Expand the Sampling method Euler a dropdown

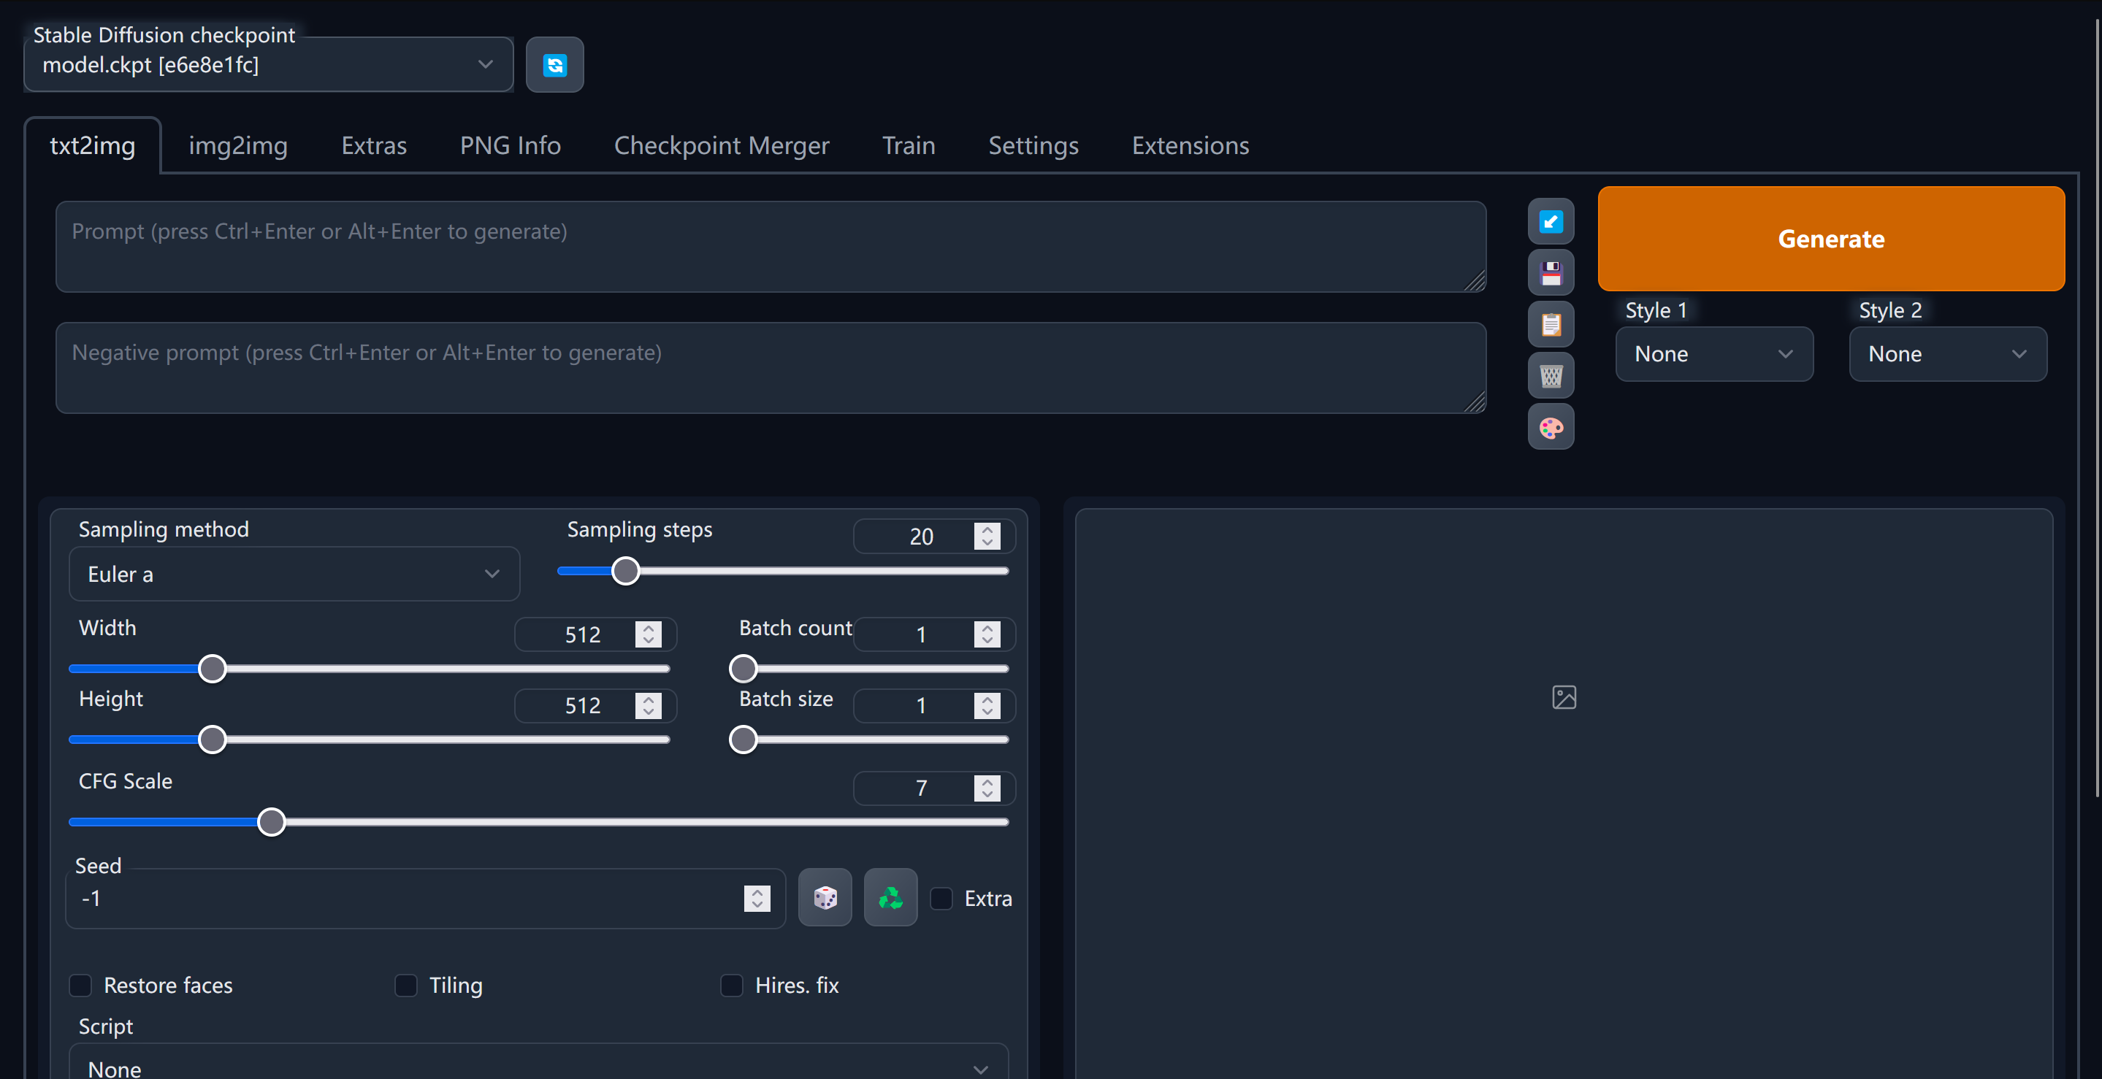pos(294,574)
